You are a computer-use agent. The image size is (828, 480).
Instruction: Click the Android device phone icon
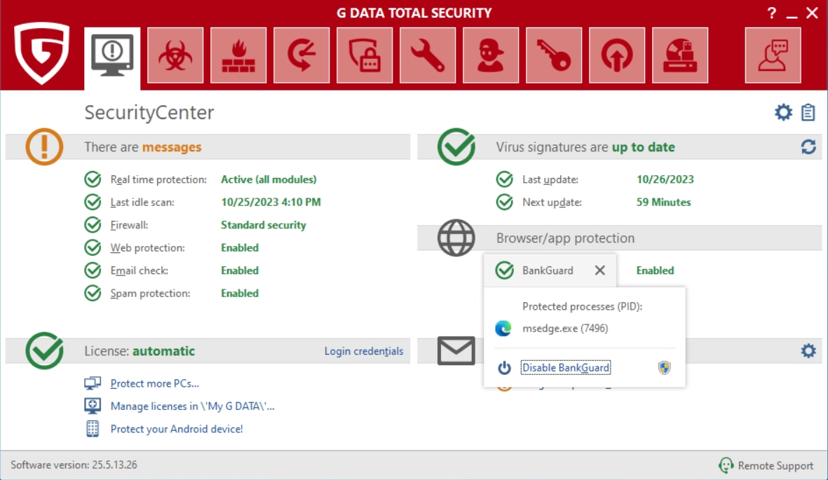(93, 429)
